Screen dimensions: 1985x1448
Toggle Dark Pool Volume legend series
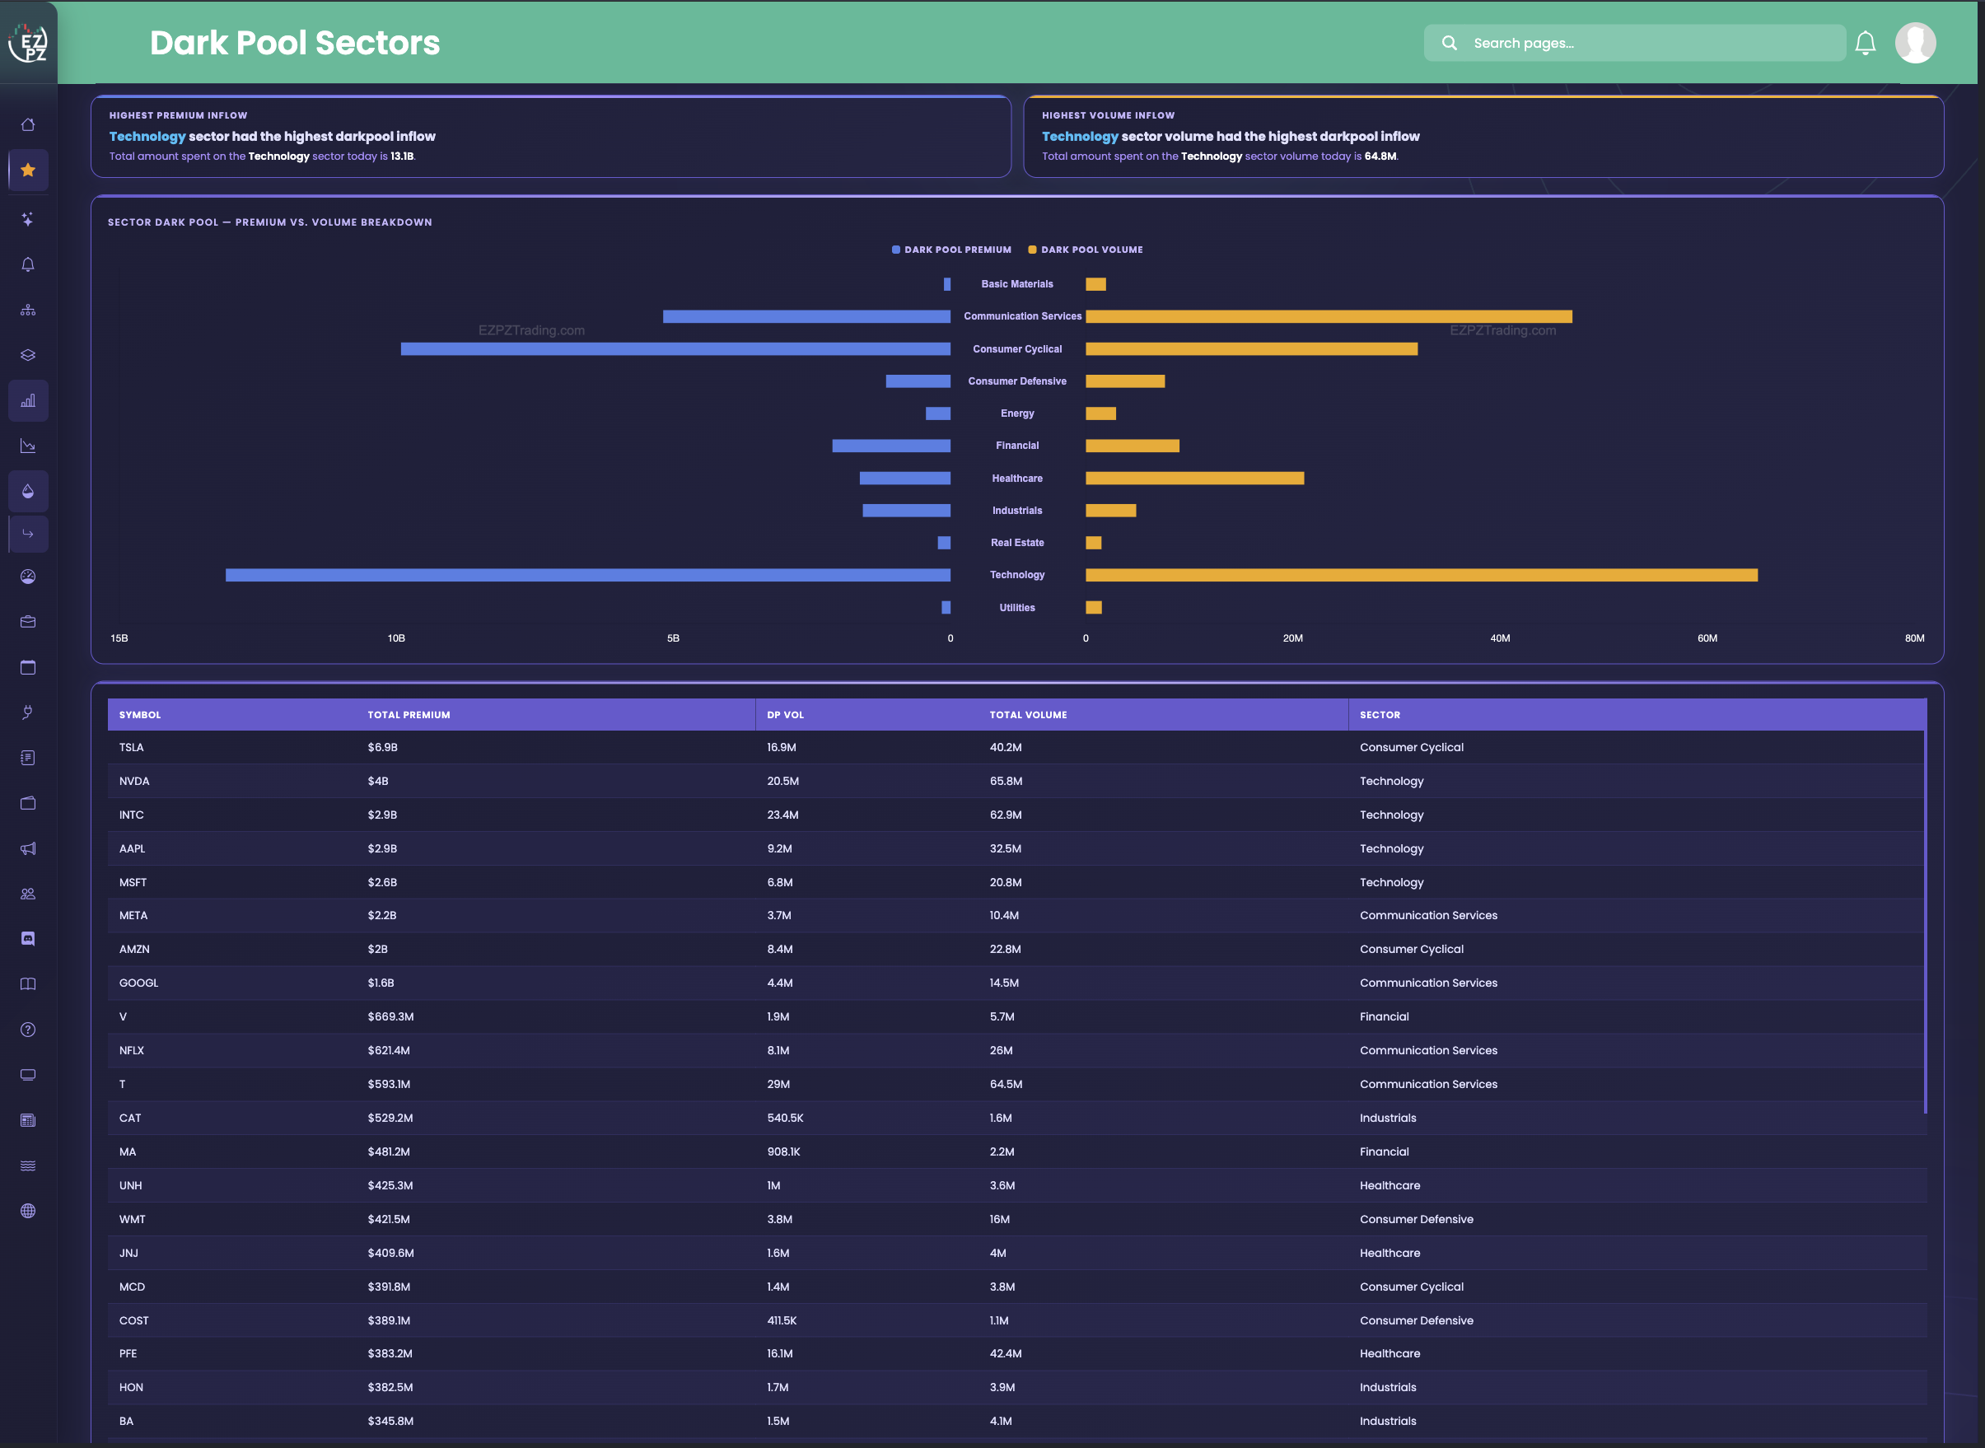point(1086,250)
